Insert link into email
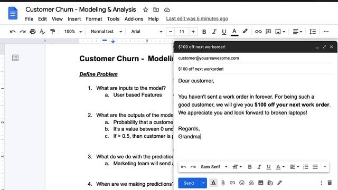The width and height of the screenshot is (338, 190). coord(232,183)
